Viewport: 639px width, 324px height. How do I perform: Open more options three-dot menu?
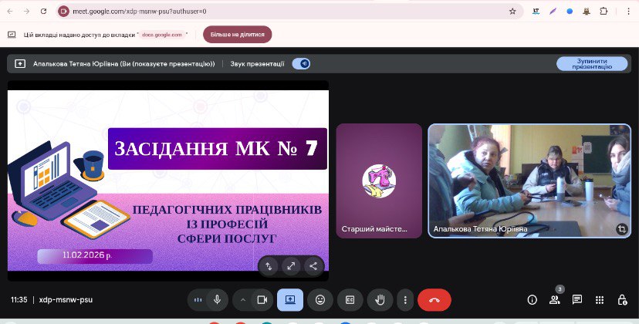405,299
